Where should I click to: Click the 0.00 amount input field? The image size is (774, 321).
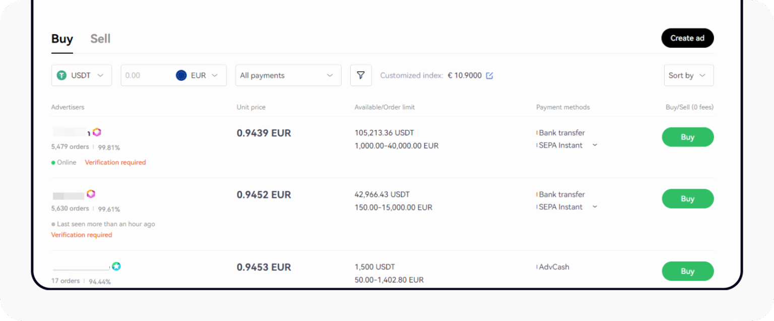[146, 75]
